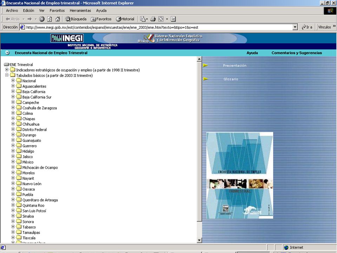
Task: Select the Michoacán de Ocampo tree item
Action: (40, 167)
